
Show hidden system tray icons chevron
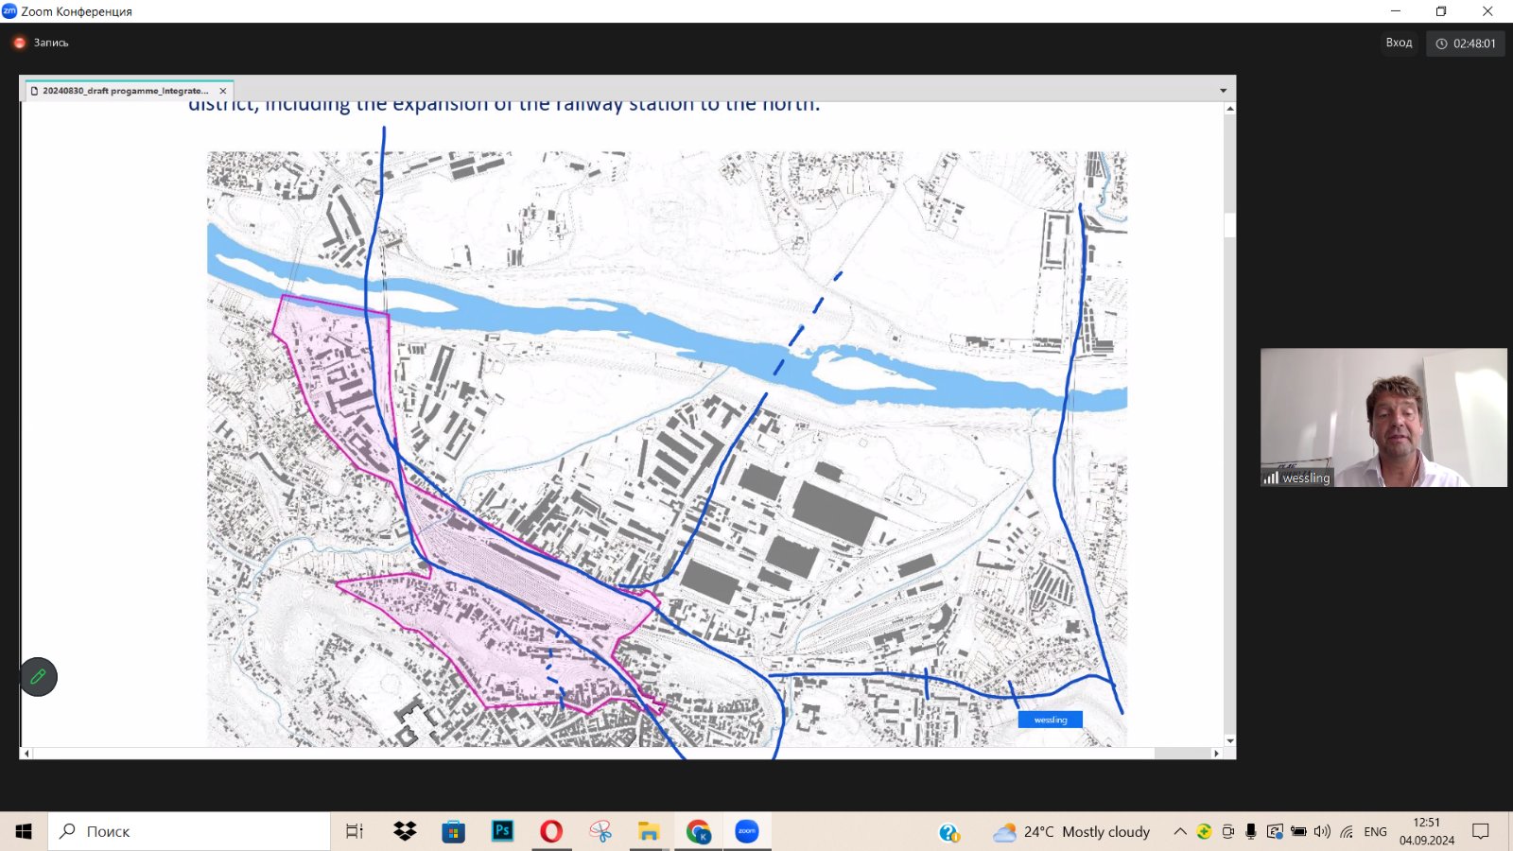click(1180, 831)
